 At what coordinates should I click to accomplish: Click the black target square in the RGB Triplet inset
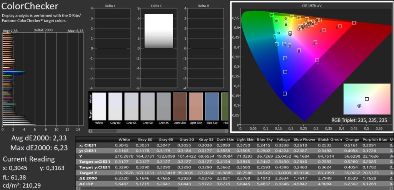(x=367, y=99)
